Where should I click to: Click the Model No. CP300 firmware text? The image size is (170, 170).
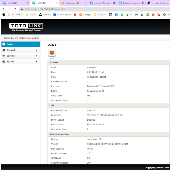21,38
